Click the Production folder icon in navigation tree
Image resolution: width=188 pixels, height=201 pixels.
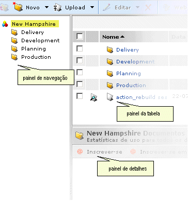click(14, 57)
